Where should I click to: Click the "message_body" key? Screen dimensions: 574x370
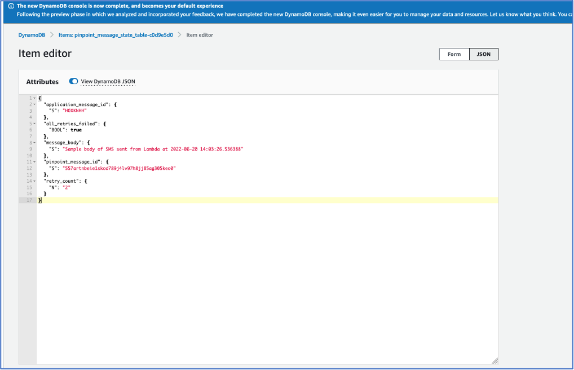pos(63,143)
